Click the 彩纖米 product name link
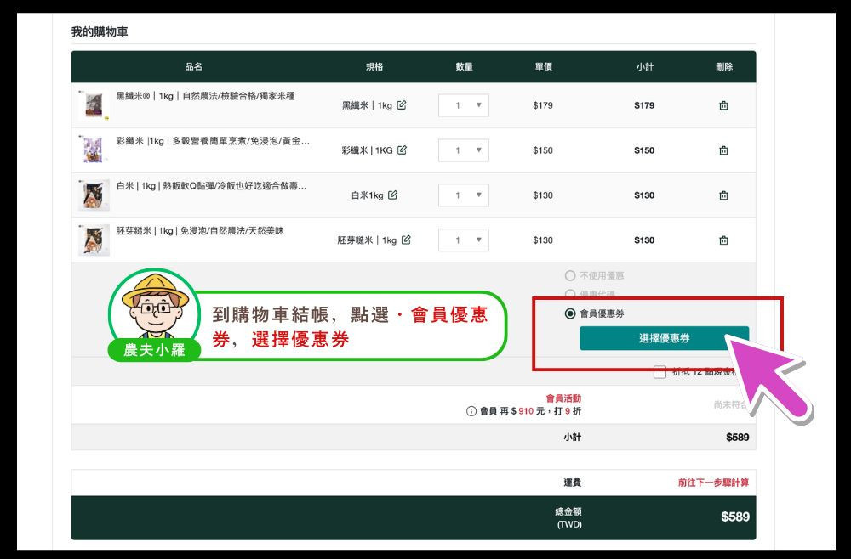 pyautogui.click(x=213, y=141)
